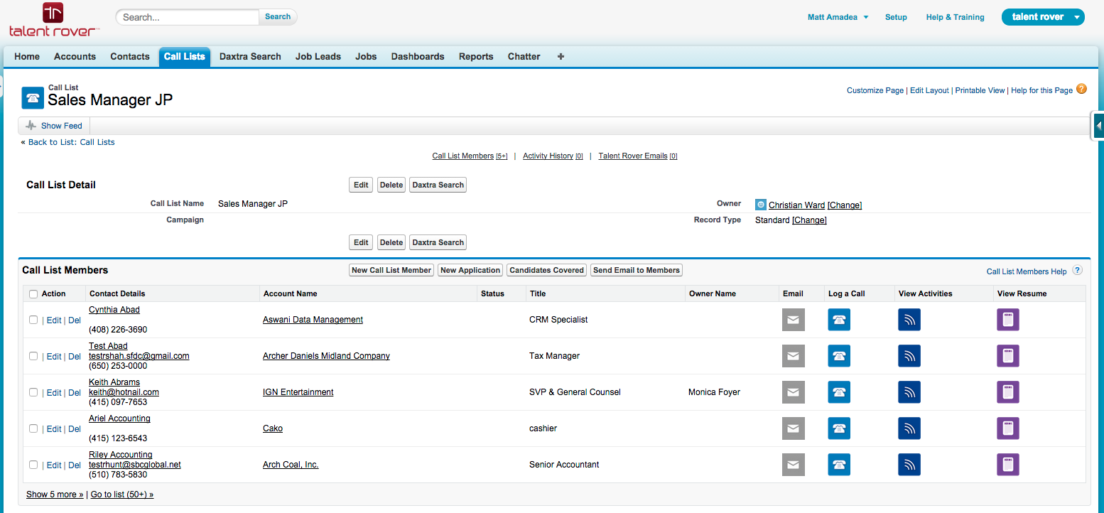Log a call for Riley Accounting
The height and width of the screenshot is (513, 1104).
[839, 465]
